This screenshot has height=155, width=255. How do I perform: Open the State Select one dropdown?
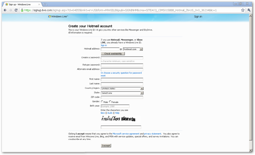point(122,93)
